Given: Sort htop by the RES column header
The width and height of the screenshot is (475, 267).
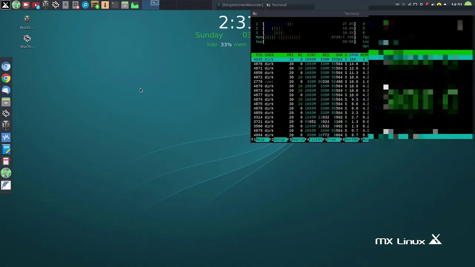Looking at the screenshot, I should 326,55.
